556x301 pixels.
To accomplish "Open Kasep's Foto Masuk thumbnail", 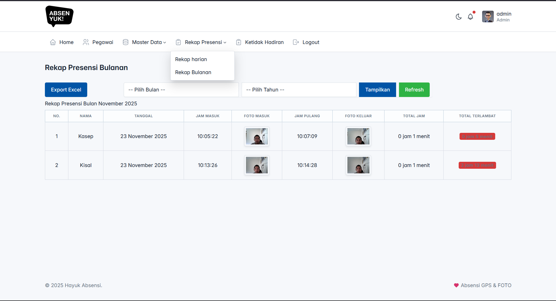I will coord(257,136).
